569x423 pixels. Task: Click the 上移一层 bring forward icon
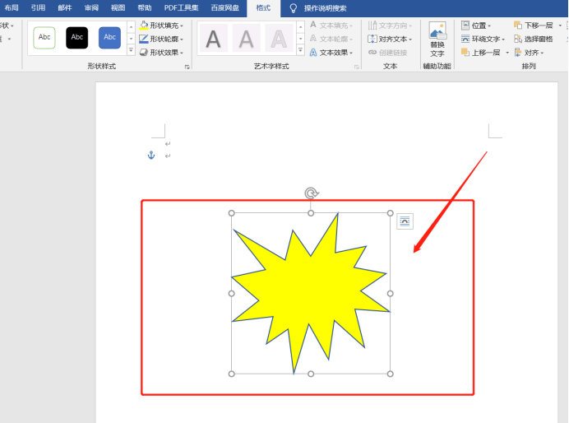tap(465, 53)
